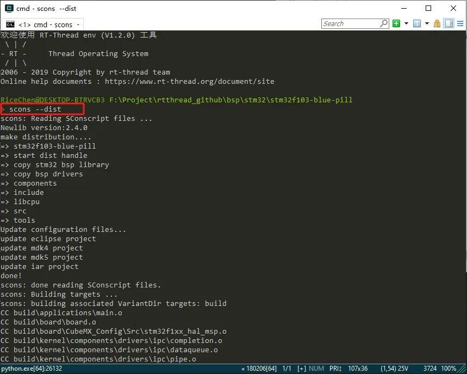Open the hamburger system menu
Viewport: 467px width, 374px height.
(x=460, y=23)
